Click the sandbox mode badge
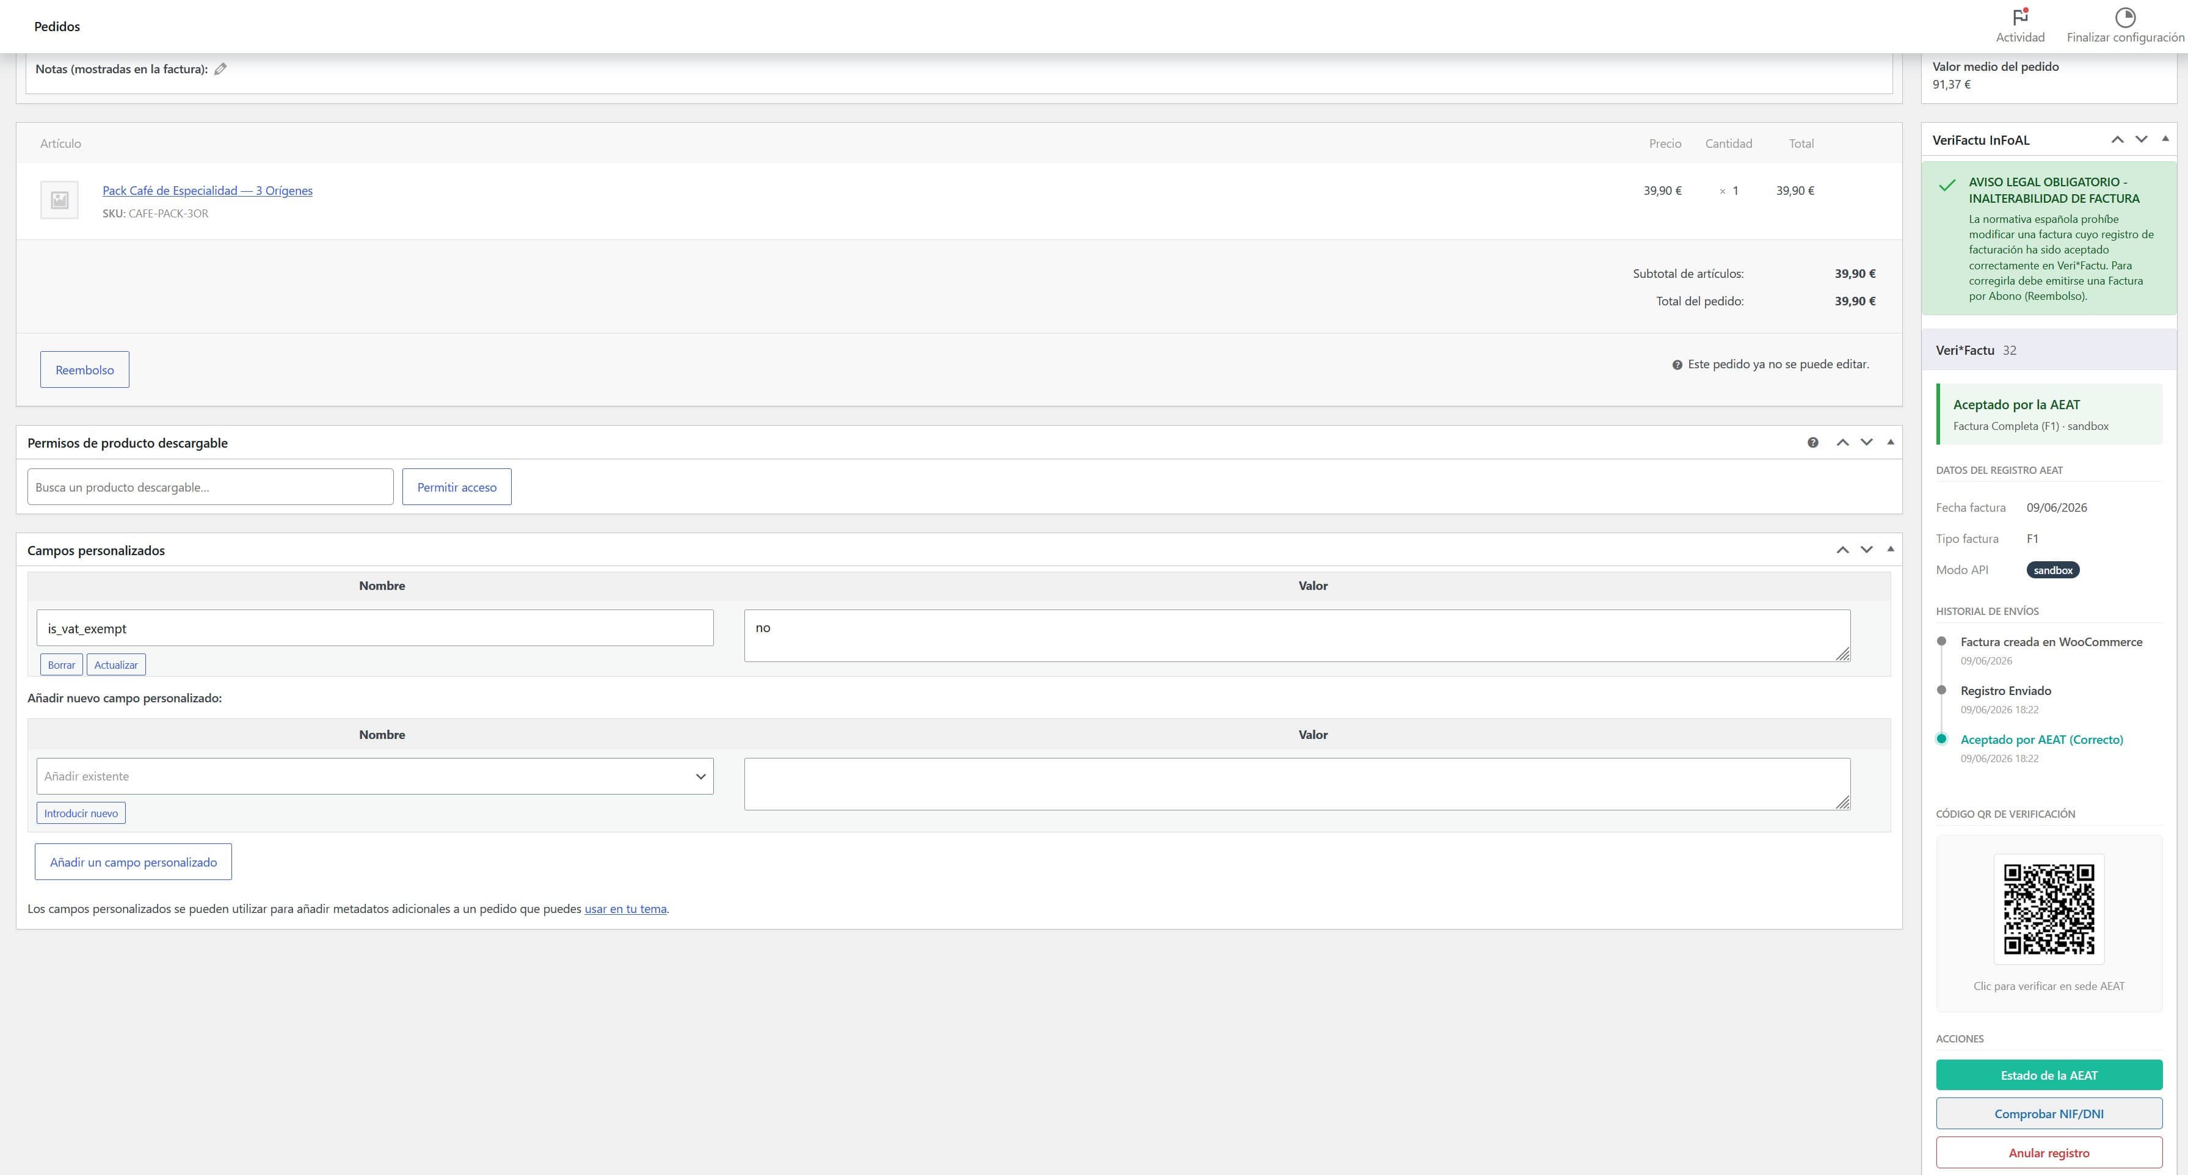This screenshot has height=1175, width=2188. tap(2053, 570)
